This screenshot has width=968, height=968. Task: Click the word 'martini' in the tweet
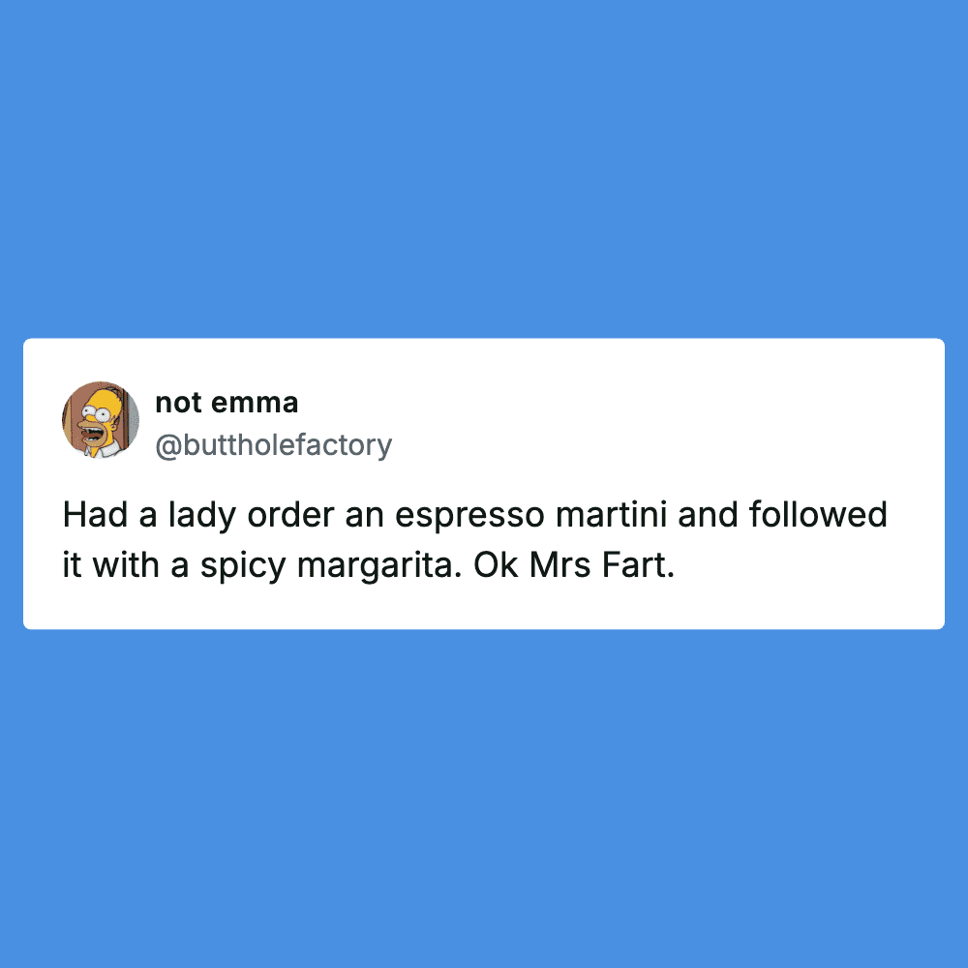[611, 514]
